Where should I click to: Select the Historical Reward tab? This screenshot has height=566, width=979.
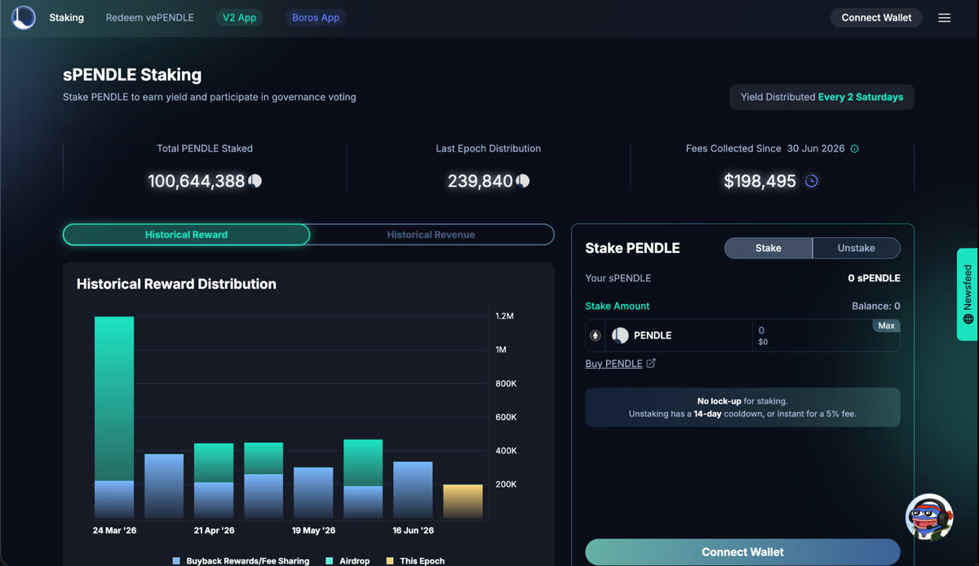(x=186, y=234)
